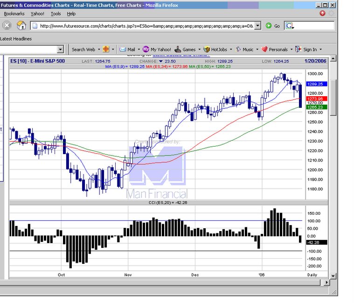Expand the dropdown next to crosshair icon
The width and height of the screenshot is (354, 303).
[113, 49]
